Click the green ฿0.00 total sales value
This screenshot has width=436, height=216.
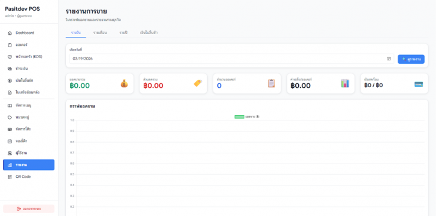(80, 85)
